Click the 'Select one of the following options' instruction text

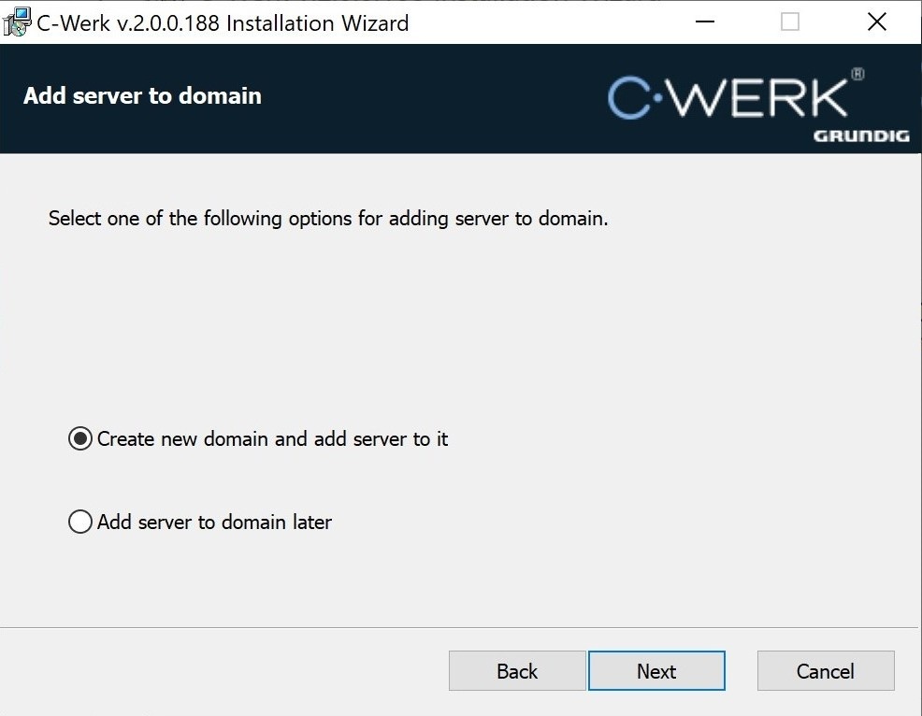(328, 219)
